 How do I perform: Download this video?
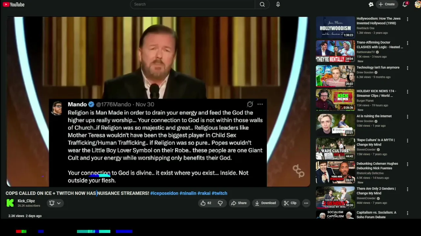pyautogui.click(x=265, y=203)
